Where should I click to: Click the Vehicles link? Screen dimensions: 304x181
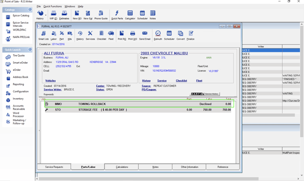50,80
